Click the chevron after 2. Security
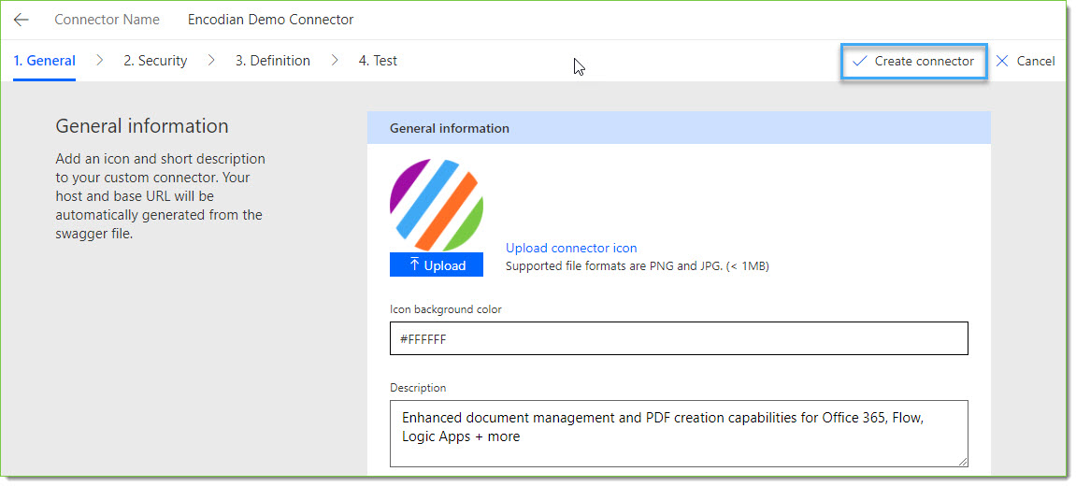The height and width of the screenshot is (486, 1076). (211, 61)
